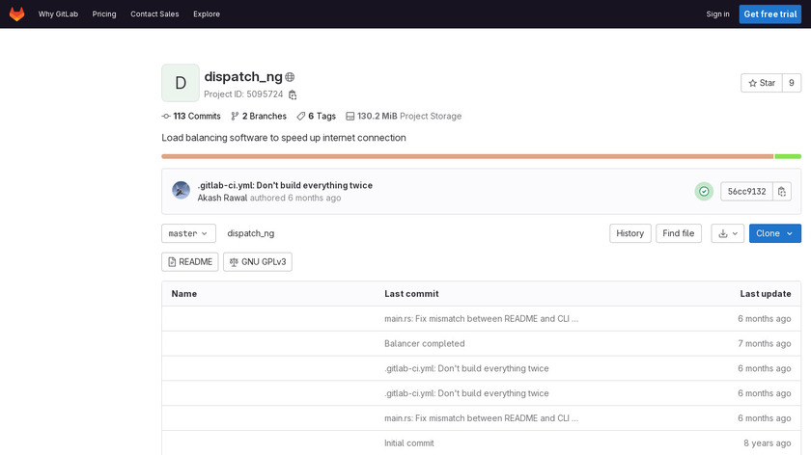Open the latest commit title link
Image resolution: width=811 pixels, height=455 pixels.
(285, 185)
